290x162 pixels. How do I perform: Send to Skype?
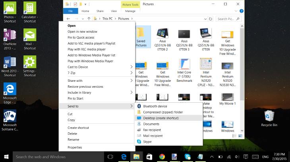[147, 141]
